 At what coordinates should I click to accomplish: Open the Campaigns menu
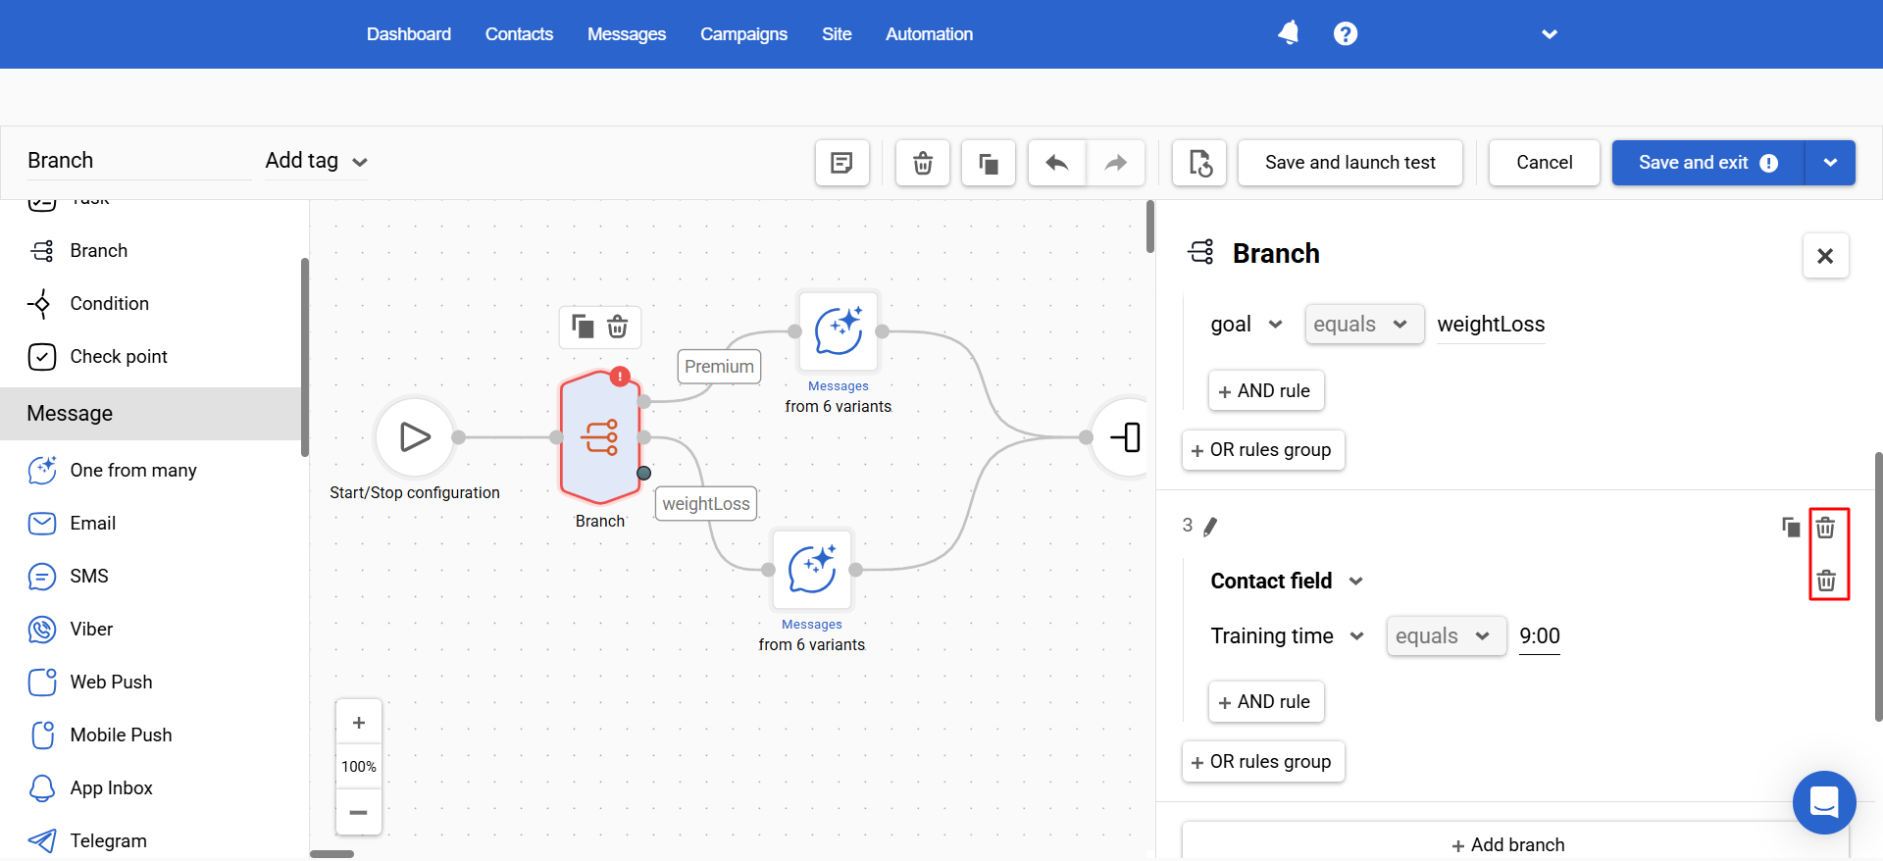[743, 34]
